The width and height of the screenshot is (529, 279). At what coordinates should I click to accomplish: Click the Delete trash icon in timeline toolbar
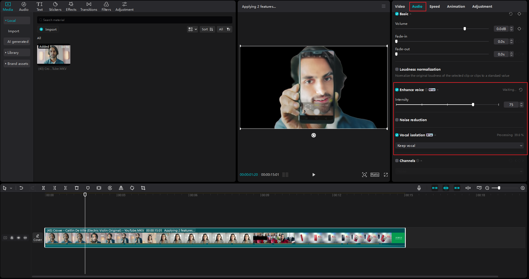click(x=76, y=188)
